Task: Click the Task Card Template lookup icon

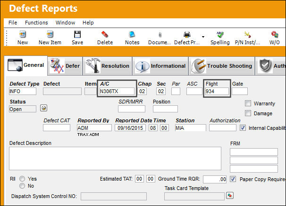Action: coord(230,196)
